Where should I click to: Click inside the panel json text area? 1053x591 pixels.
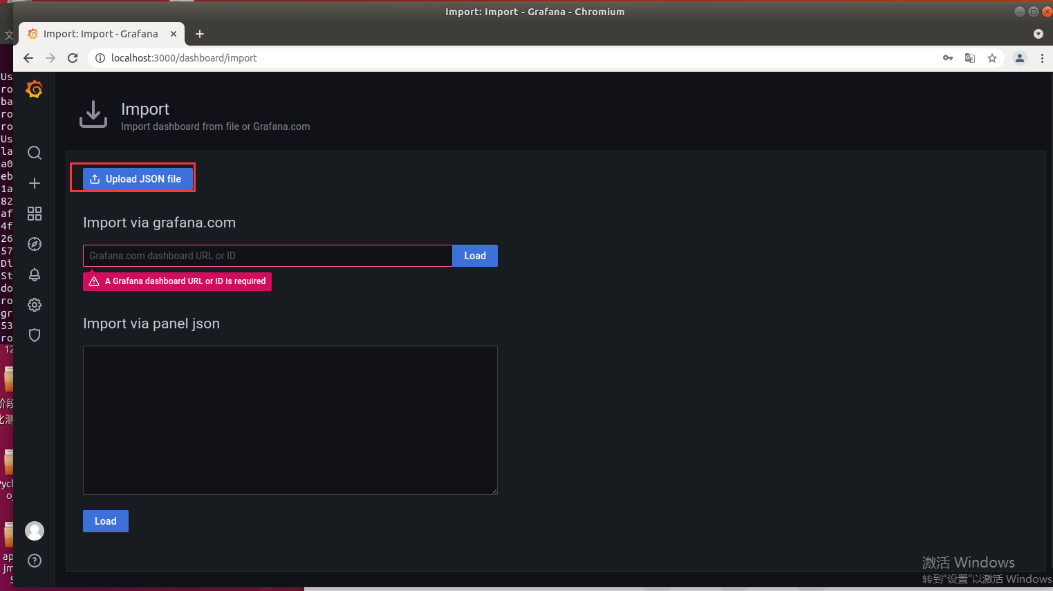pos(290,420)
